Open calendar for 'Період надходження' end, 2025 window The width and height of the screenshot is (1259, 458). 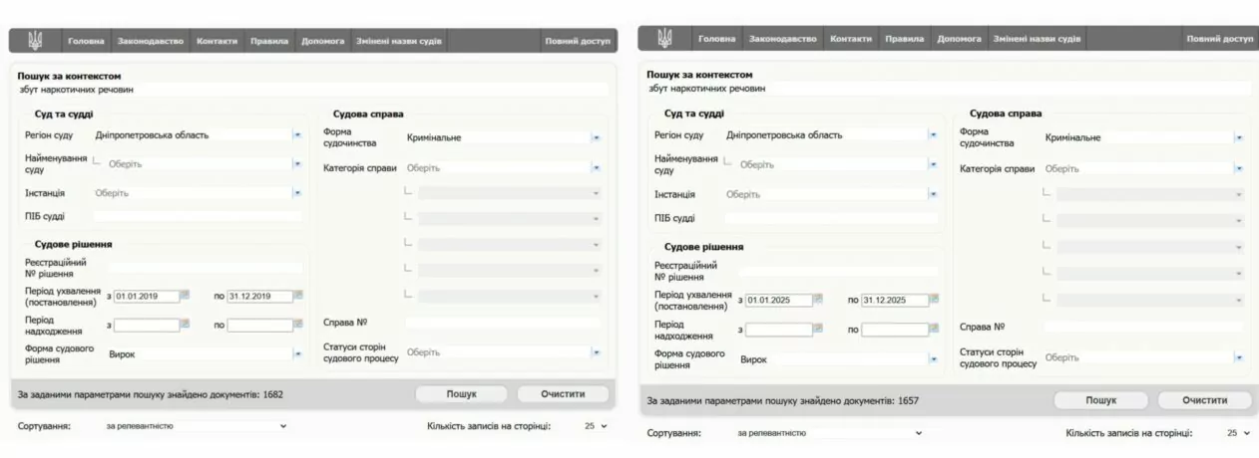(935, 329)
